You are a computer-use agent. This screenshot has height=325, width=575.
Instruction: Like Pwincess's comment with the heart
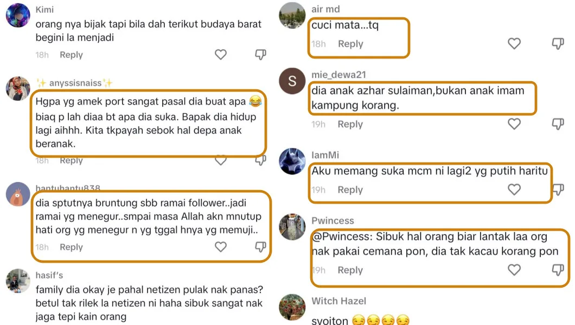point(514,270)
